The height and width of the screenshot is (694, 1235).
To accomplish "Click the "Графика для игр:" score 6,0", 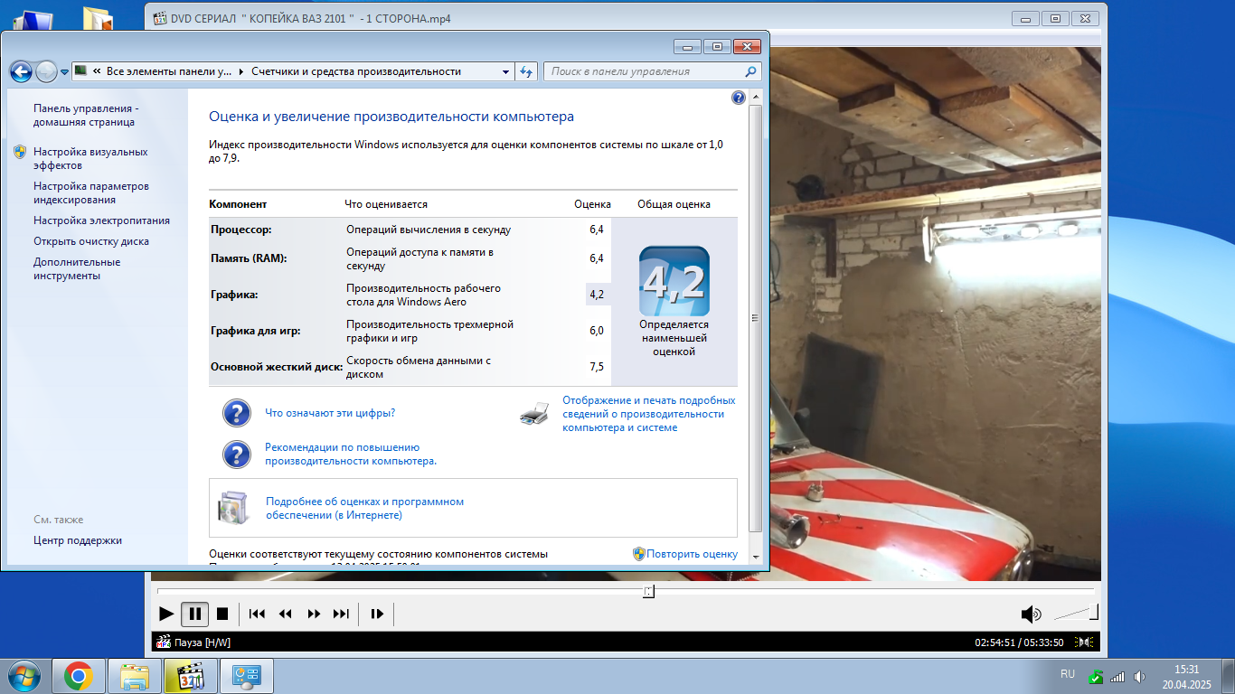I will tap(597, 331).
